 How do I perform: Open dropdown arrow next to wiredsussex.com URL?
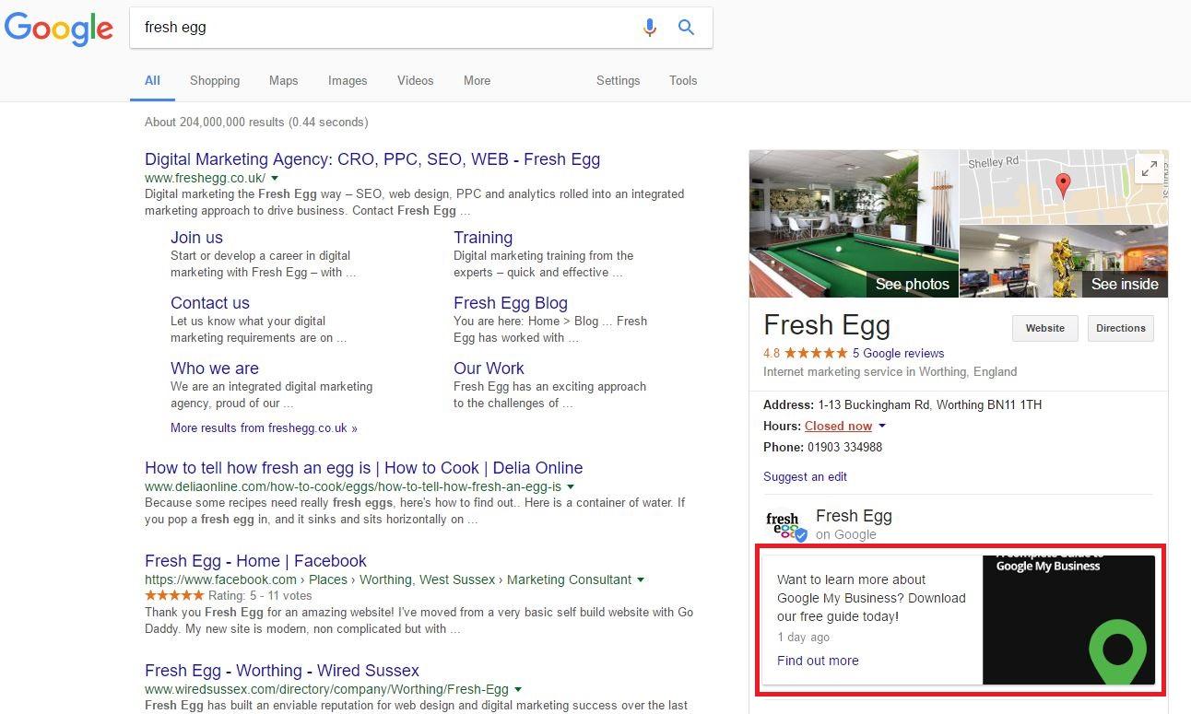coord(518,690)
